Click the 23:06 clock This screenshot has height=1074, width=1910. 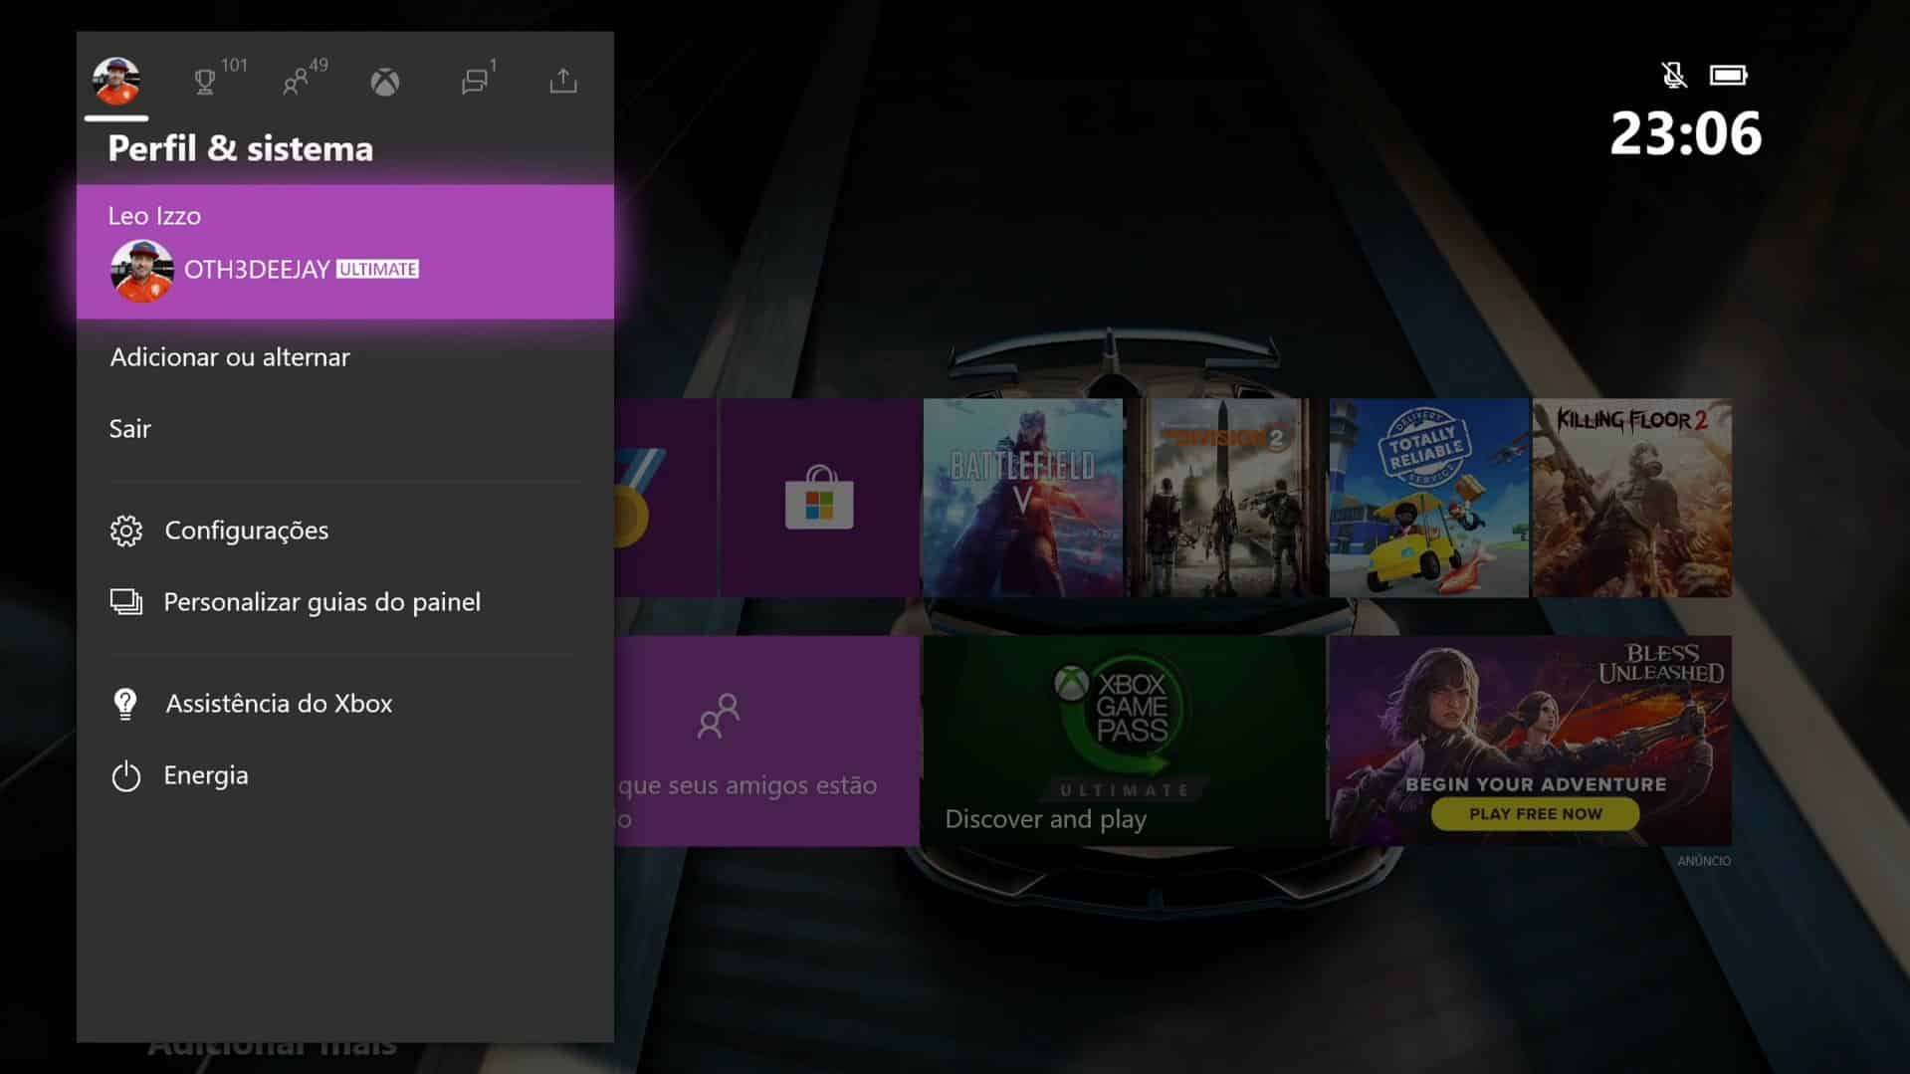(x=1686, y=133)
